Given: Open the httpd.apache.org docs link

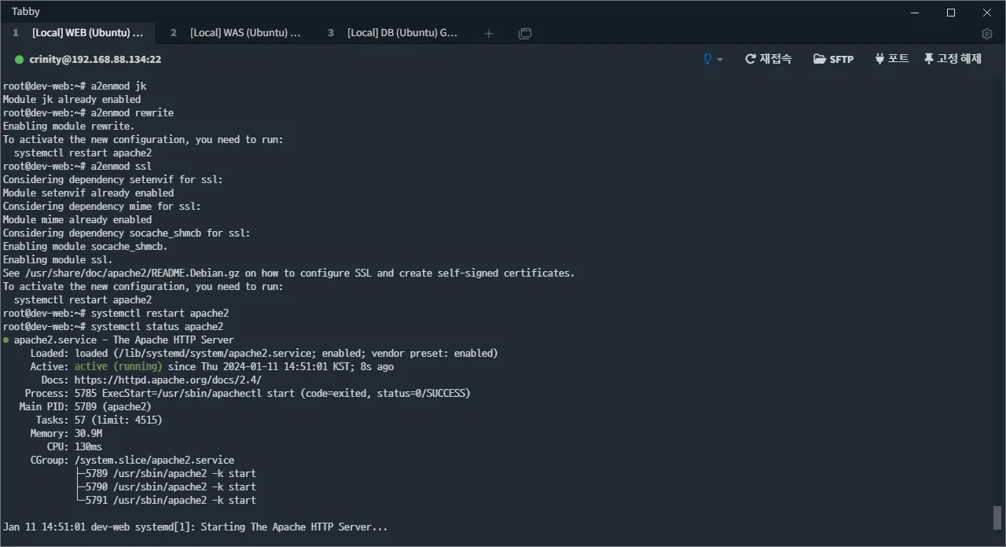Looking at the screenshot, I should [x=168, y=380].
